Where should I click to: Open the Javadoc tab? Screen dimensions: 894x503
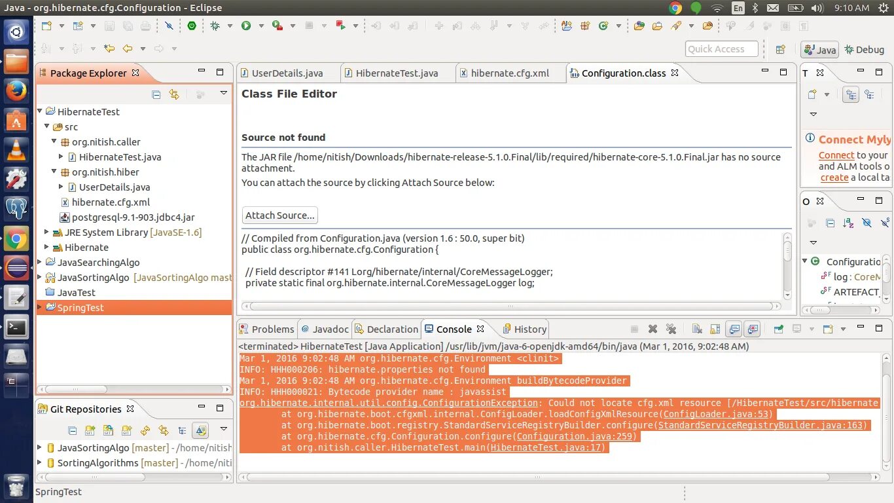[x=325, y=329]
